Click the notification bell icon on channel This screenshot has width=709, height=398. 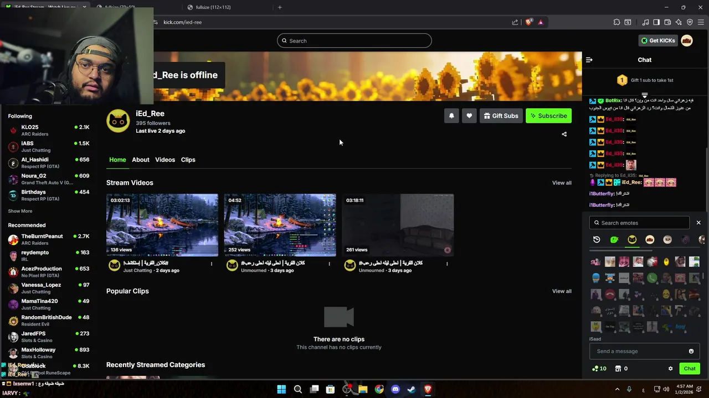[451, 116]
